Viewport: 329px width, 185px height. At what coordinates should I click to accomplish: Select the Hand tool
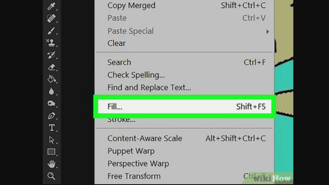(x=51, y=164)
